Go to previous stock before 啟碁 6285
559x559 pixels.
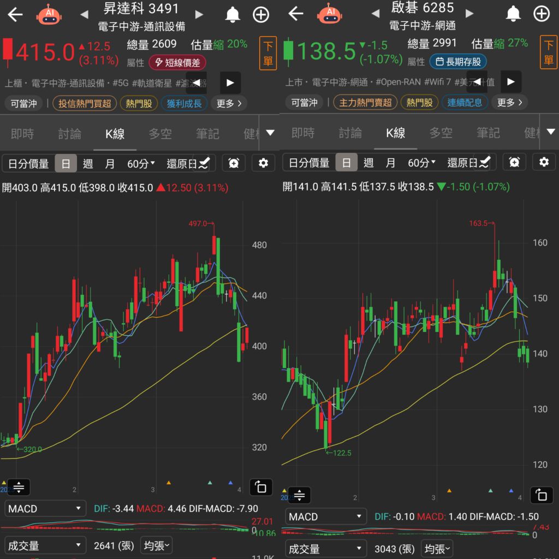point(376,14)
